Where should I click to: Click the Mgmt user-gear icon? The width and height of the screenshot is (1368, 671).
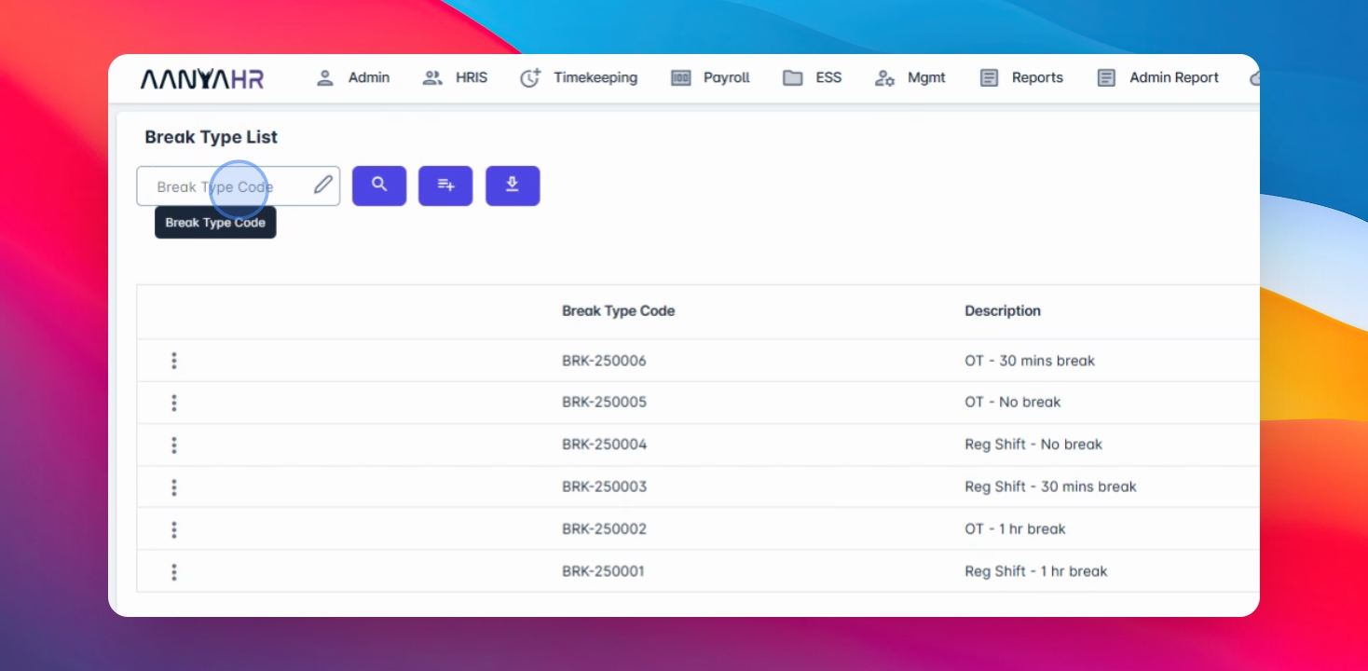point(884,78)
